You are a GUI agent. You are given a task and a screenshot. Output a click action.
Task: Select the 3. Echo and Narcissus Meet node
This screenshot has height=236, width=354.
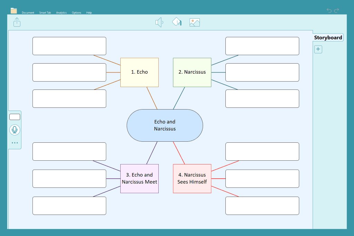coord(140,178)
